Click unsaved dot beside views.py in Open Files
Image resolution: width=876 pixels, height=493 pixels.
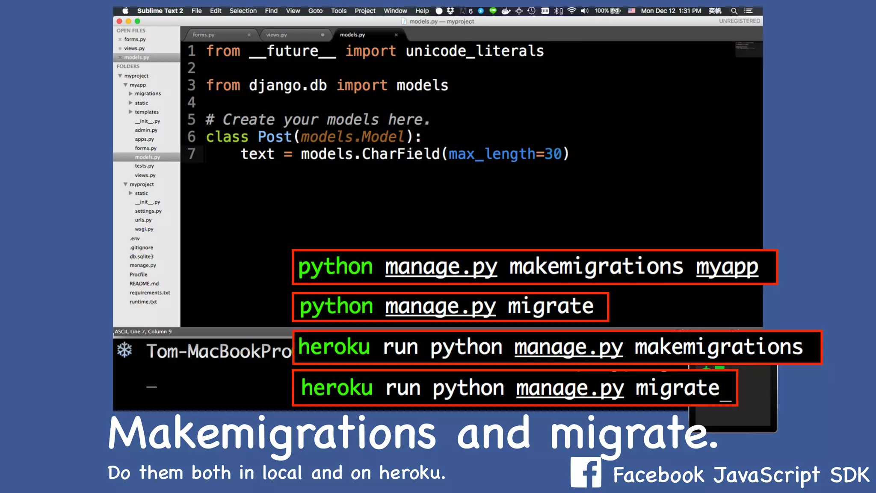120,48
